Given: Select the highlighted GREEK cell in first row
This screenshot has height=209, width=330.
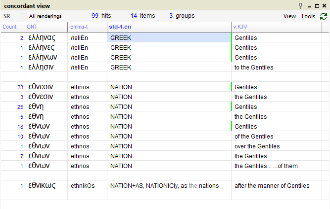Looking at the screenshot, I should 169,38.
